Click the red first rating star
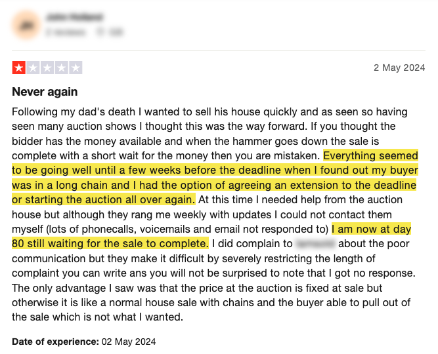438x354 pixels. (x=18, y=68)
